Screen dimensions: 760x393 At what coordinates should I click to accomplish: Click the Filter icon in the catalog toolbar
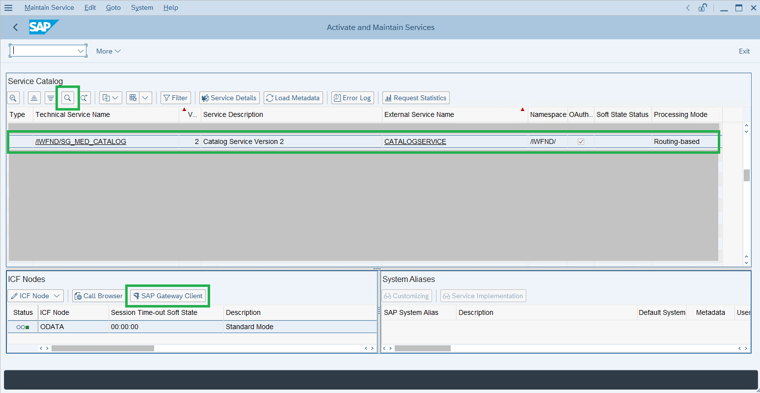tap(175, 97)
